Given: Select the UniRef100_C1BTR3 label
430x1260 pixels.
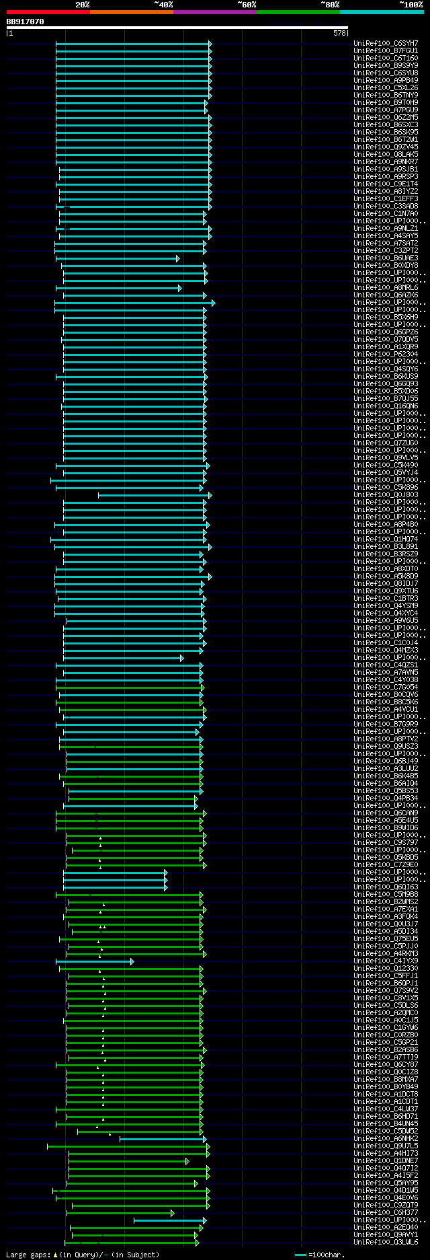Looking at the screenshot, I should pyautogui.click(x=386, y=599).
